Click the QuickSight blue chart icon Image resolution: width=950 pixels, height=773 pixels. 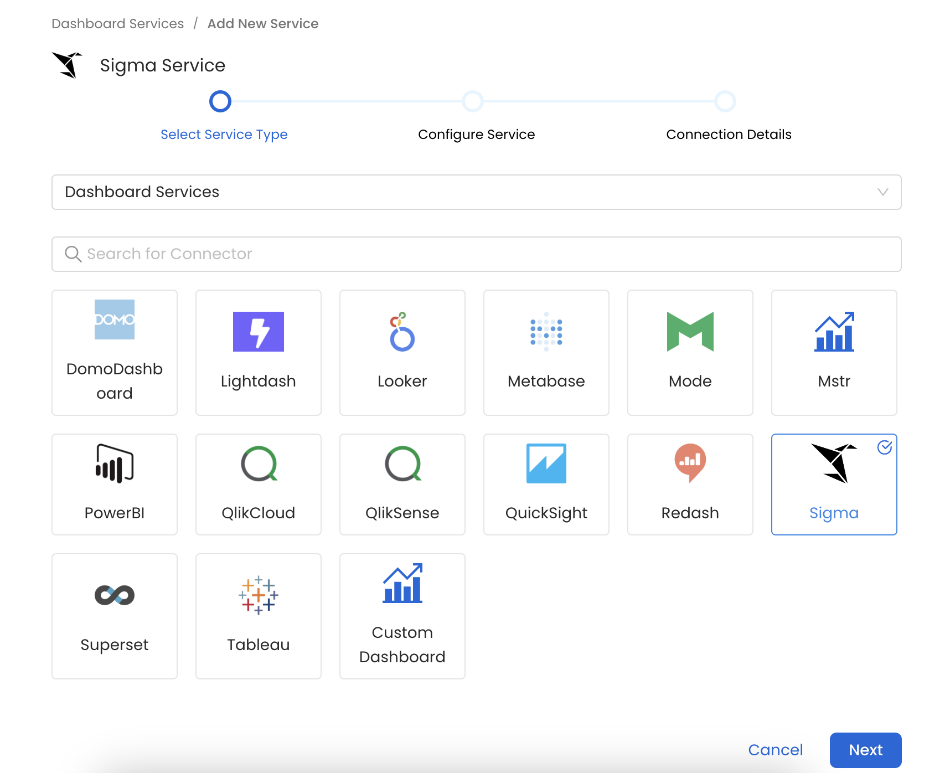coord(546,463)
